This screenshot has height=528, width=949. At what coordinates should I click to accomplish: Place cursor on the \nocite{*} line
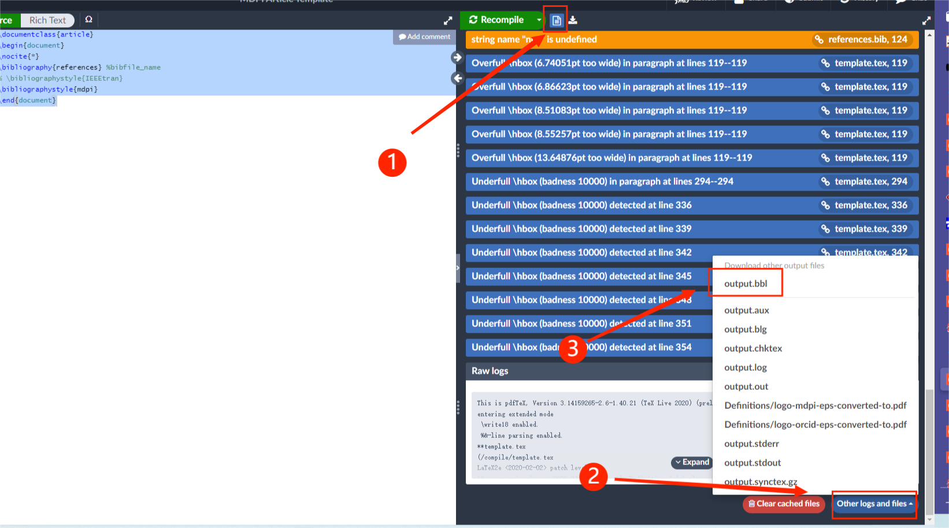[x=20, y=56]
